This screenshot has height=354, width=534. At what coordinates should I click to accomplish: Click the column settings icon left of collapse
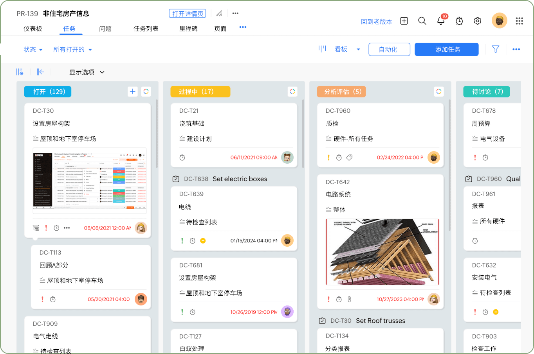20,72
